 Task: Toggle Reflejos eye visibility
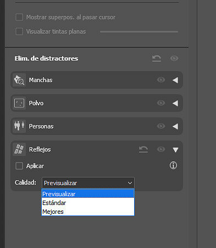pos(161,149)
